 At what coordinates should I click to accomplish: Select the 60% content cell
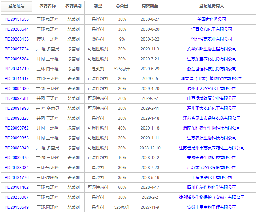(x=122, y=187)
